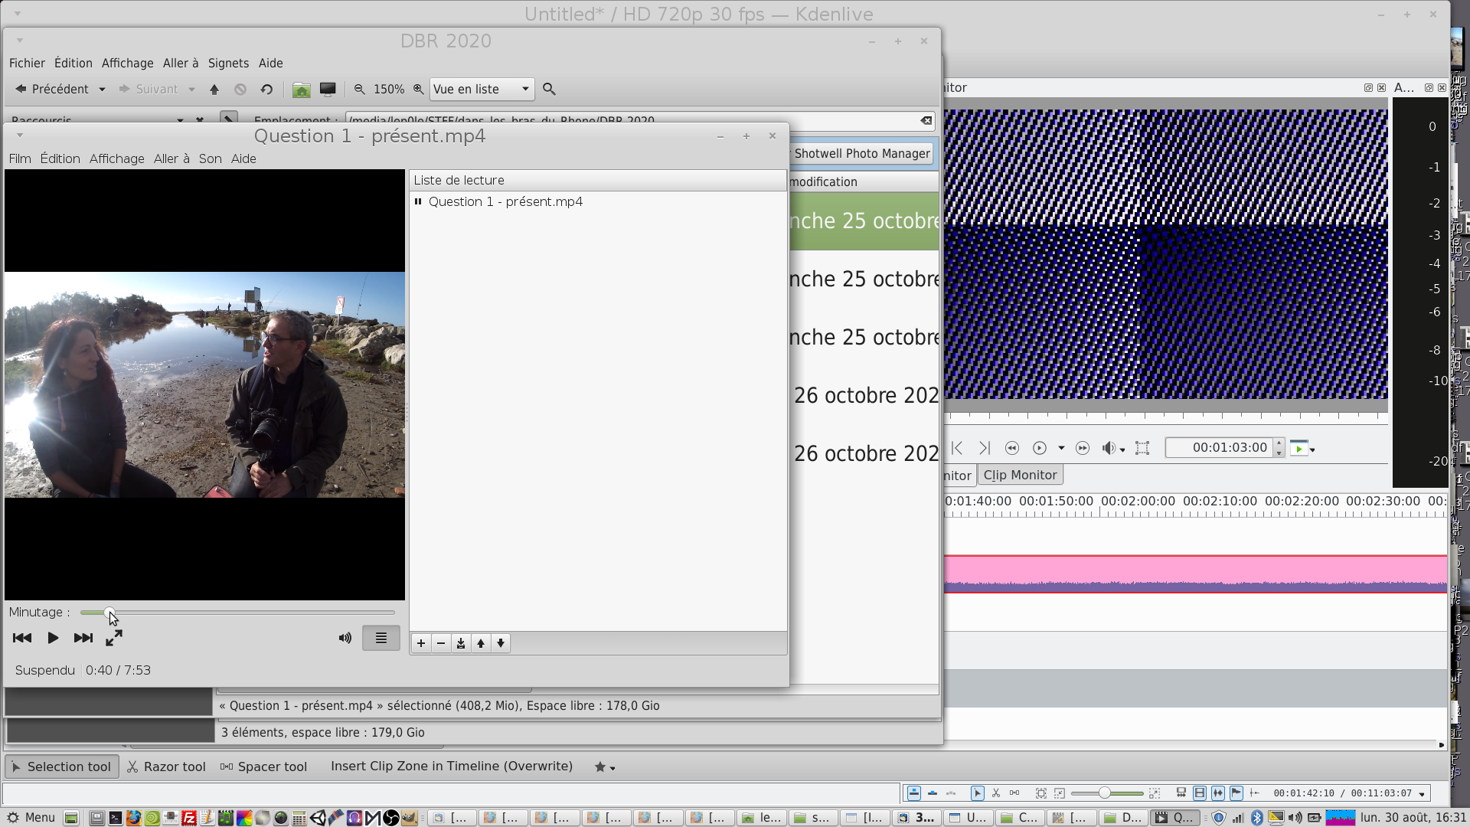
Task: Click the volume speaker icon in player
Action: pyautogui.click(x=345, y=638)
